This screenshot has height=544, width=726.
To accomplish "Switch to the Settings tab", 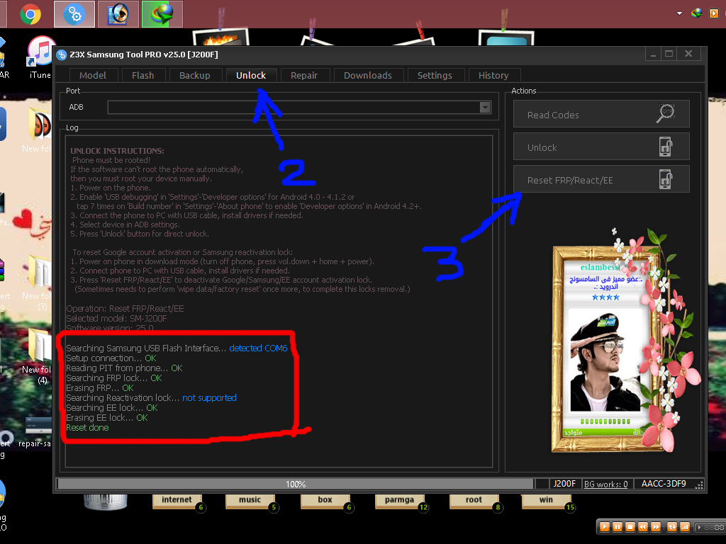I will [x=435, y=75].
